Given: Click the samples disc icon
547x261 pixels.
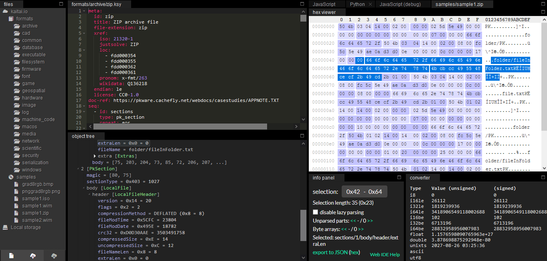Looking at the screenshot, I should [x=11, y=177].
